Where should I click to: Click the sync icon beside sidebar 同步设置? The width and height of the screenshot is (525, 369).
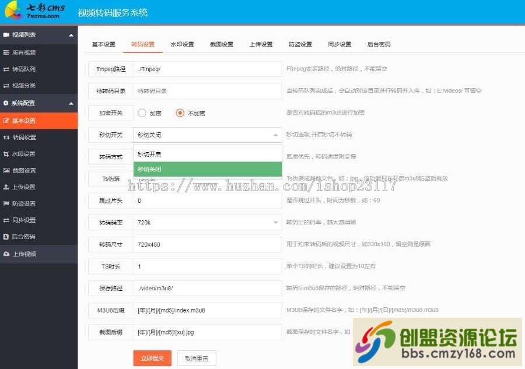[6, 220]
